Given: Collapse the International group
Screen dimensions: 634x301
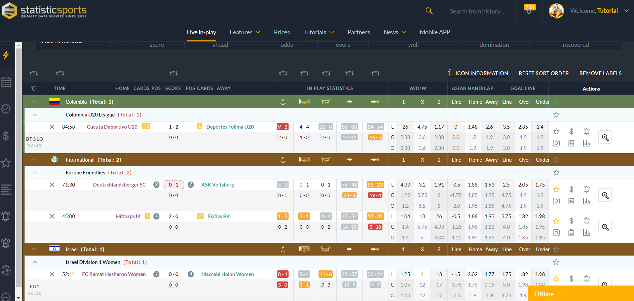Looking at the screenshot, I should [34, 160].
